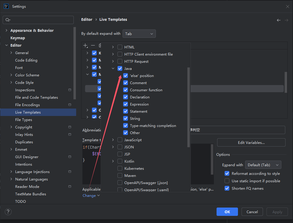Click project-level icon beside Inspections

click(70, 90)
